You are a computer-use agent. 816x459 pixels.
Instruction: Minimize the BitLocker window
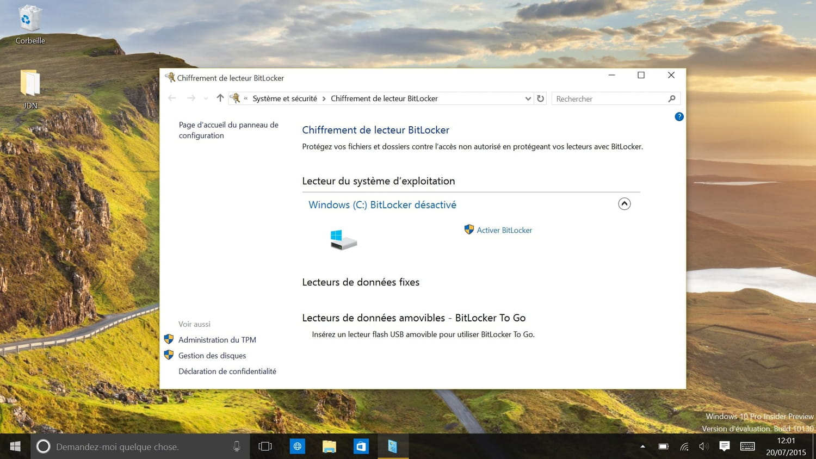(x=611, y=75)
